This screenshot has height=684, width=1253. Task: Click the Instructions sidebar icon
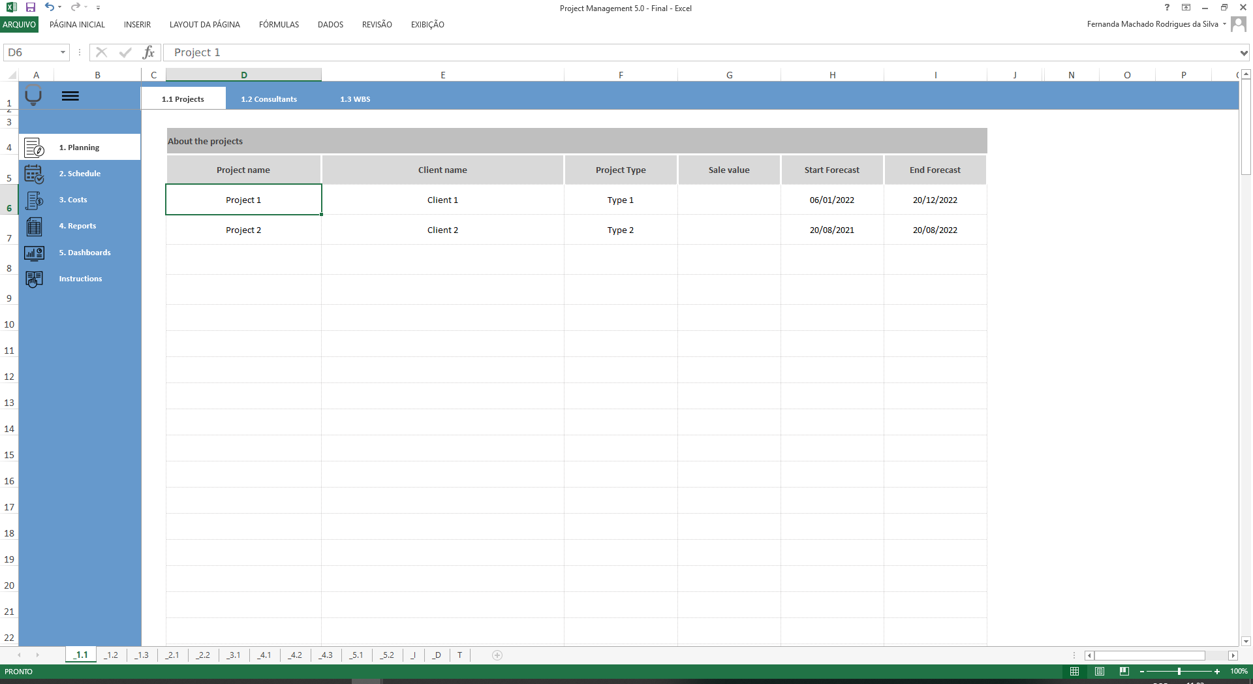(34, 279)
